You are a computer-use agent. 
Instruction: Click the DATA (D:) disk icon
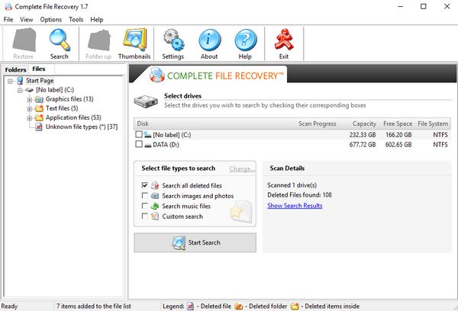pyautogui.click(x=148, y=145)
